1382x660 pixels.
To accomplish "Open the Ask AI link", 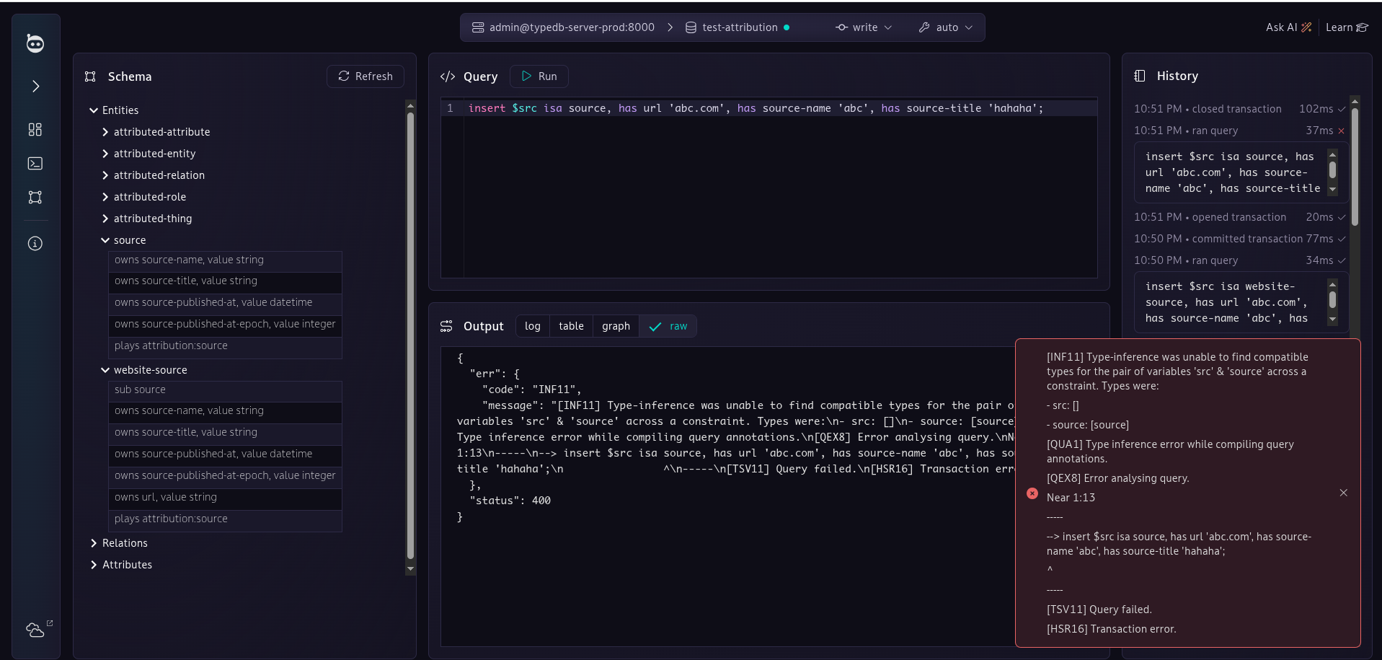I will [x=1288, y=27].
